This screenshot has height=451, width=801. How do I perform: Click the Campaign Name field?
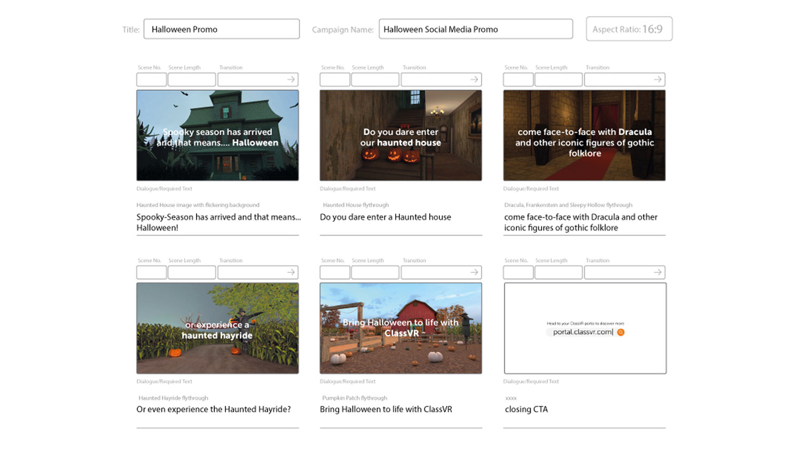point(476,29)
